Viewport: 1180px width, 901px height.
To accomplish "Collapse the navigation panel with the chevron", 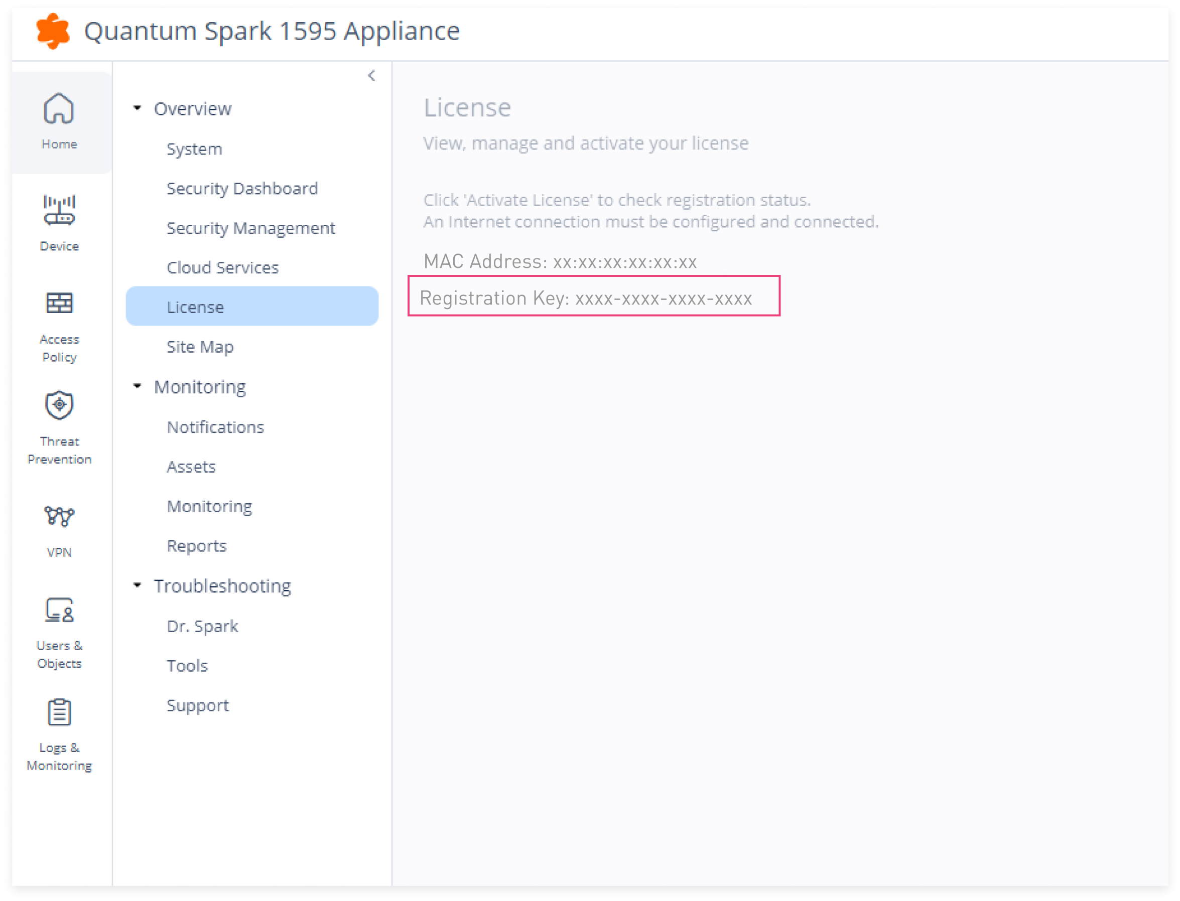I will (371, 76).
